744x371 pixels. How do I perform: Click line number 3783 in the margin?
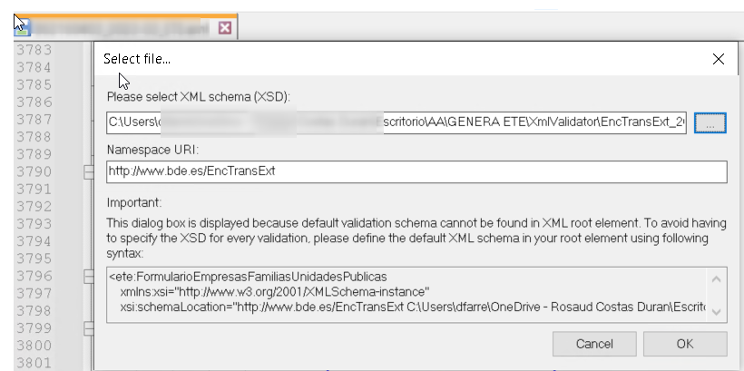pos(34,50)
